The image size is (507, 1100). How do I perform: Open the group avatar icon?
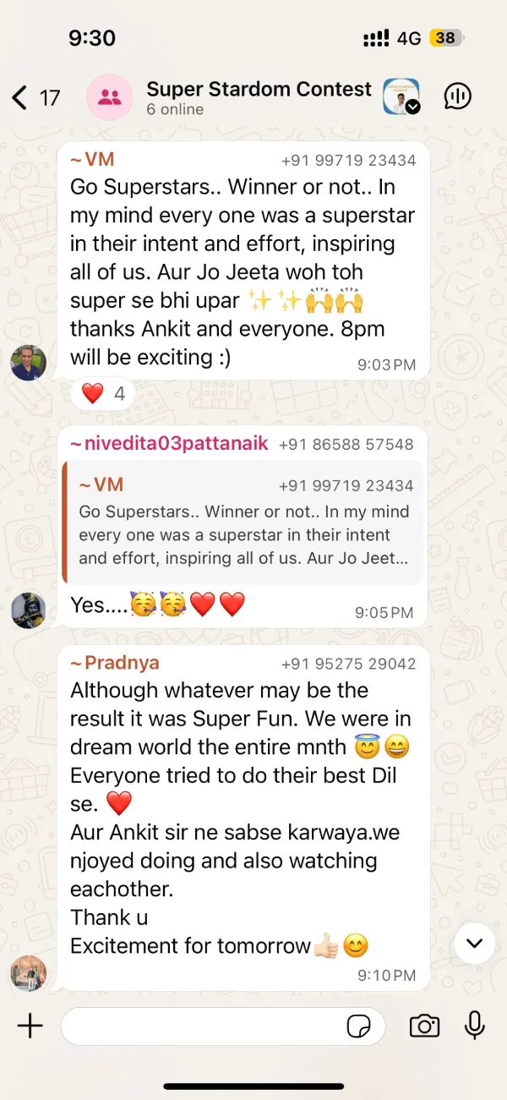(110, 97)
